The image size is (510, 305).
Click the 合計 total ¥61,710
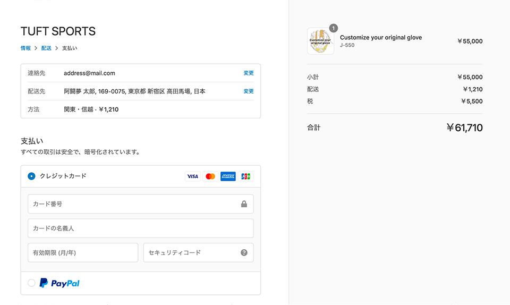[464, 128]
